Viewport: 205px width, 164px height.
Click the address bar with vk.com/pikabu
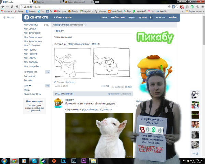point(94,7)
